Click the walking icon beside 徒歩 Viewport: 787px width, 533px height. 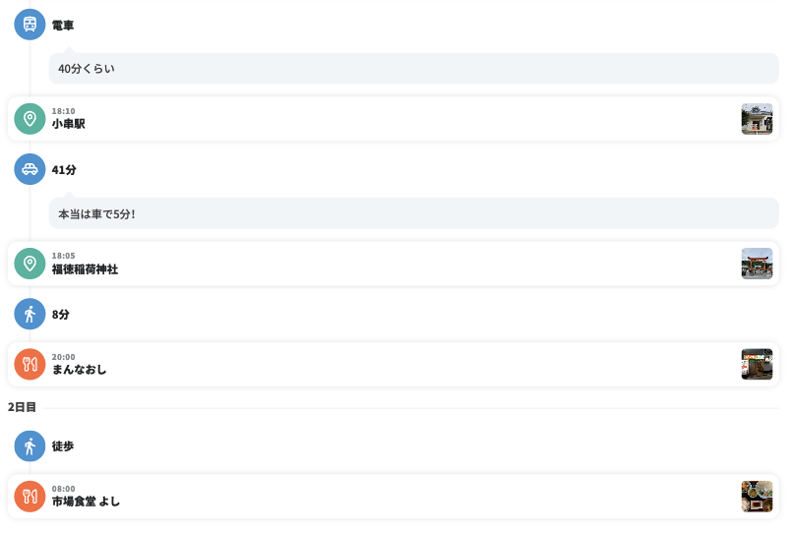pyautogui.click(x=30, y=445)
